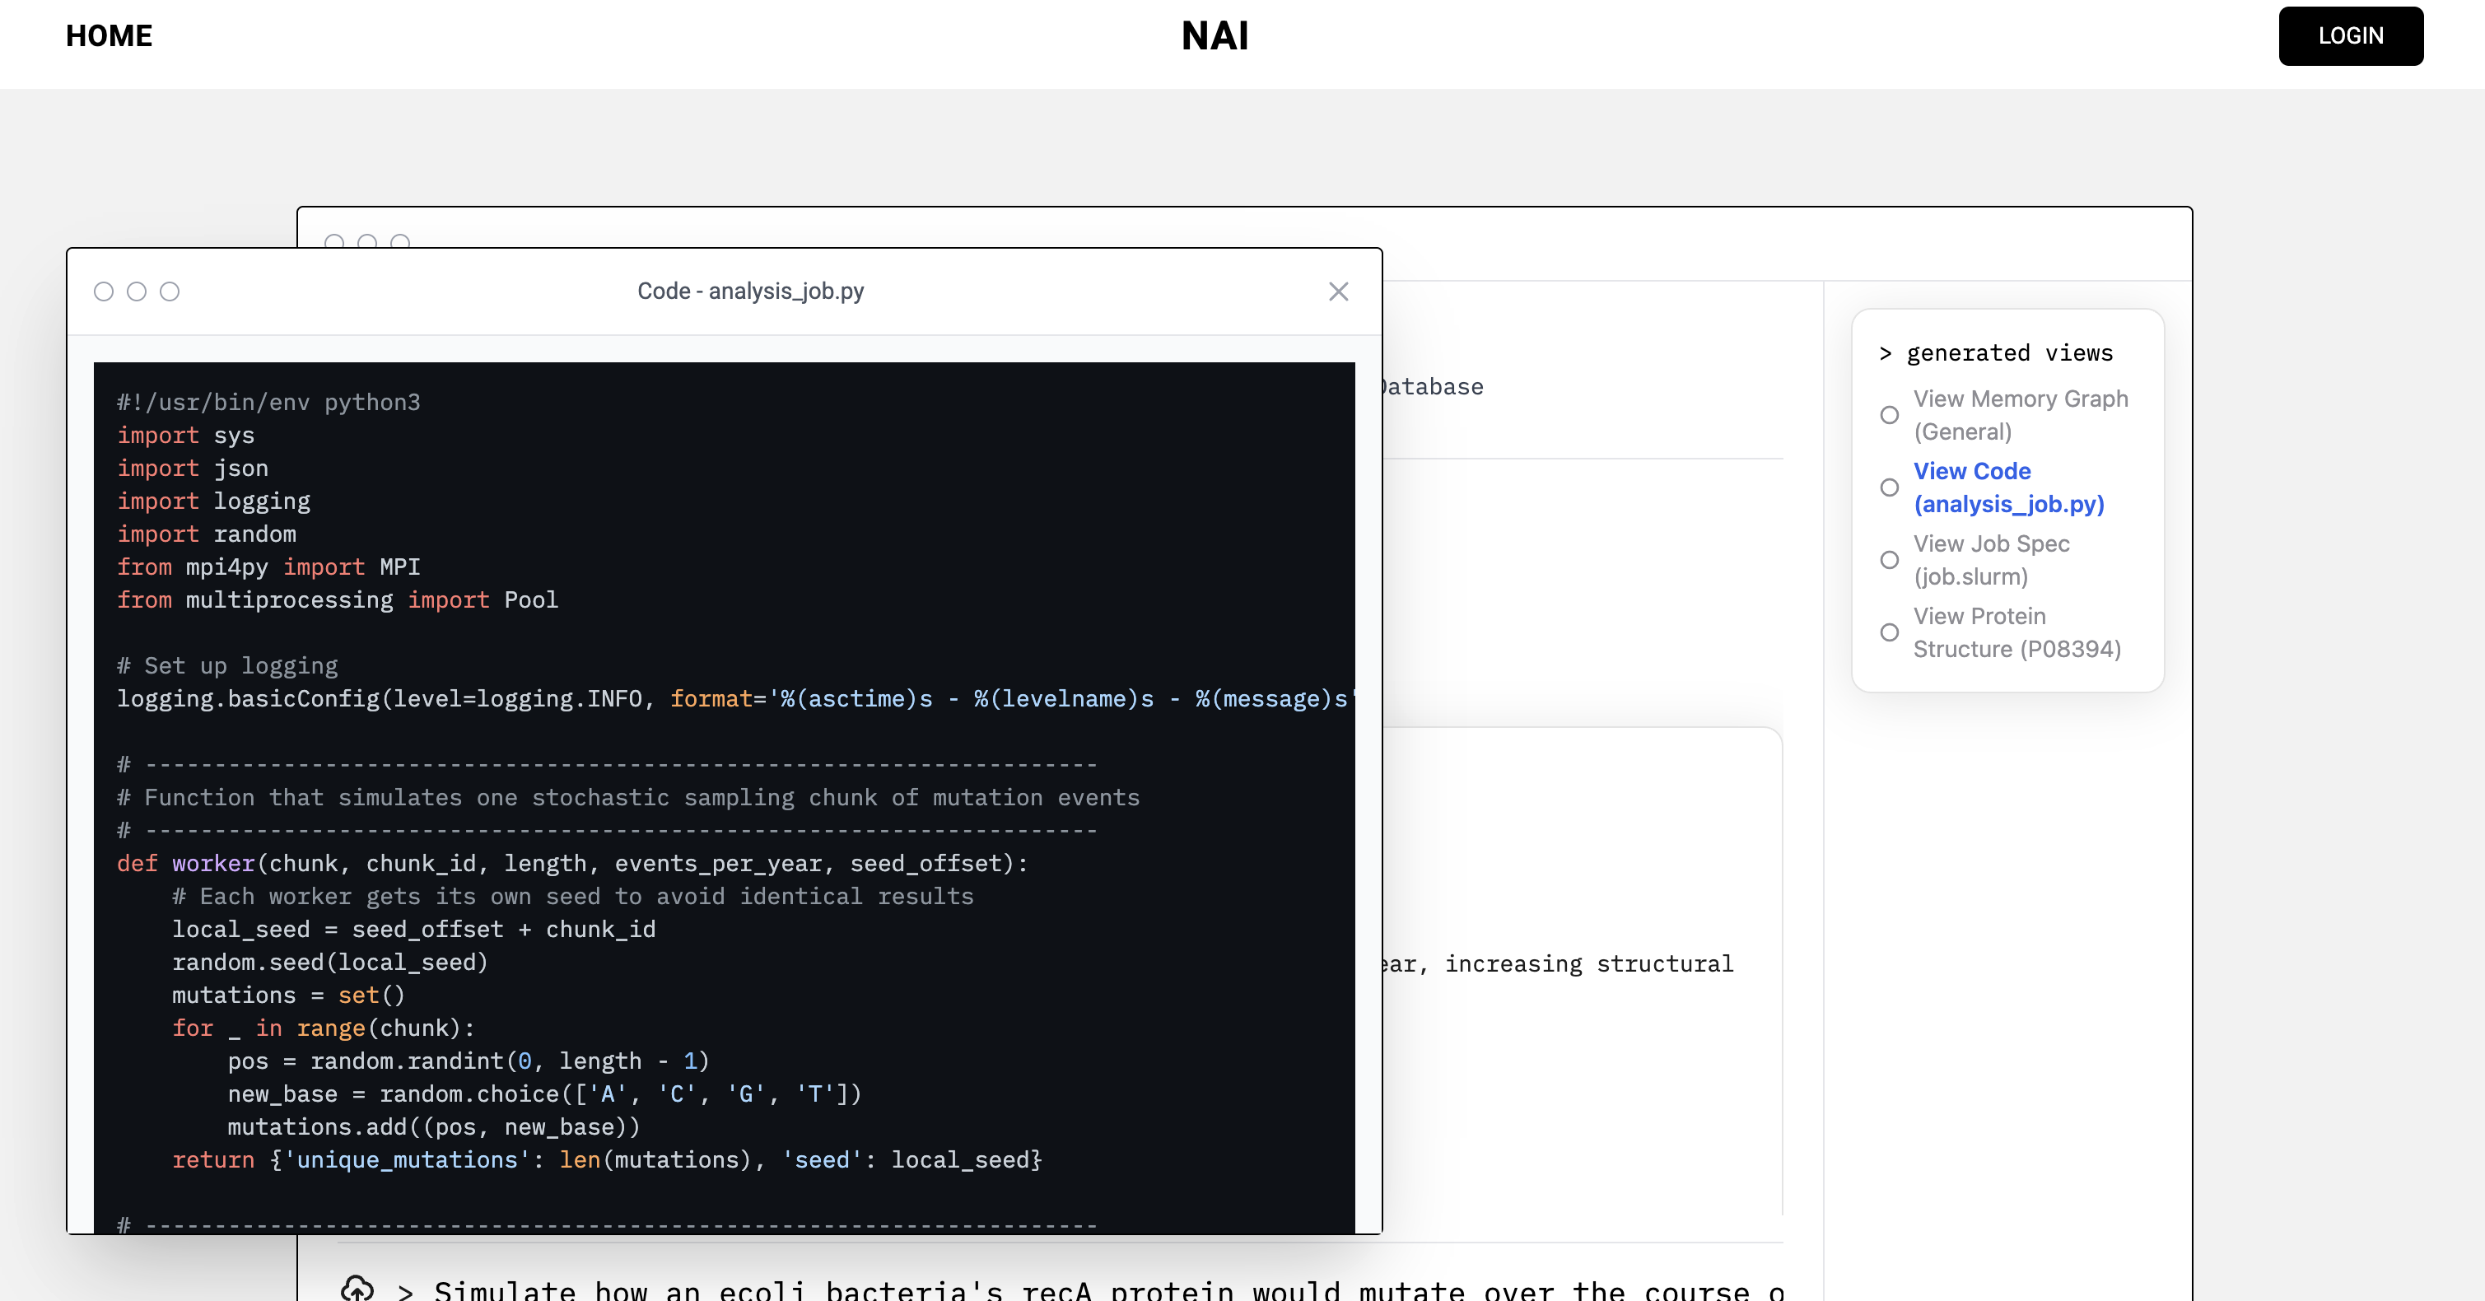
Task: Click first circle in code window titlebar
Action: [105, 291]
